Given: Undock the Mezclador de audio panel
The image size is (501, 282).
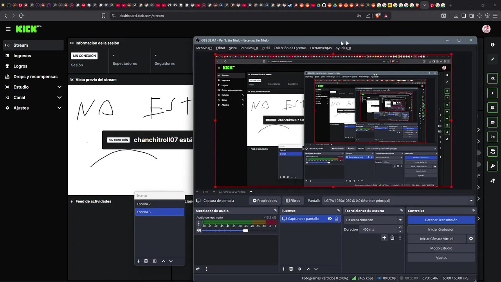Looking at the screenshot, I should 275,211.
